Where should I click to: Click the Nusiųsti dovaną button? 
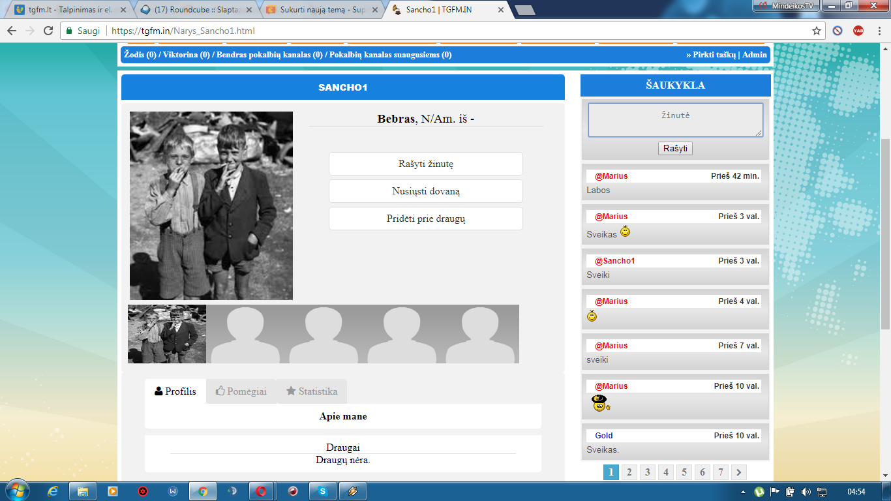click(426, 191)
